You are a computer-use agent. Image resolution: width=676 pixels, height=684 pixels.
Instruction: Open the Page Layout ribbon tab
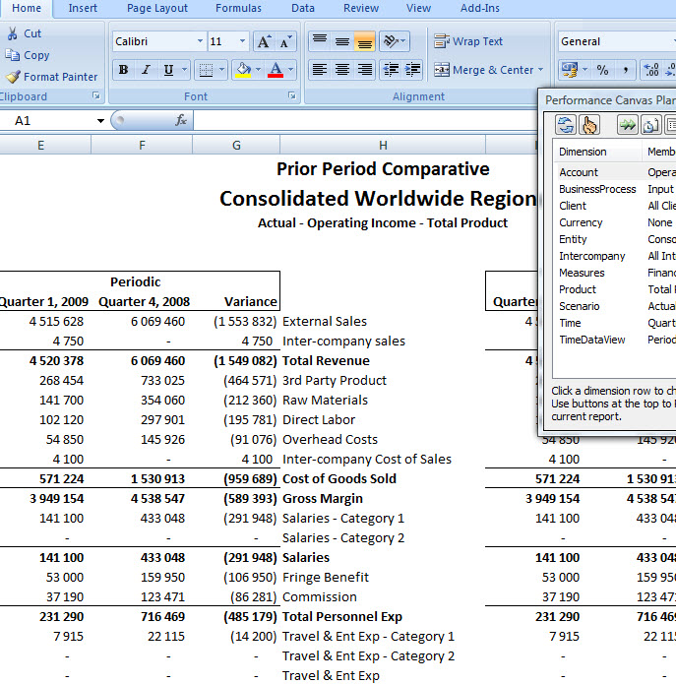pyautogui.click(x=157, y=8)
